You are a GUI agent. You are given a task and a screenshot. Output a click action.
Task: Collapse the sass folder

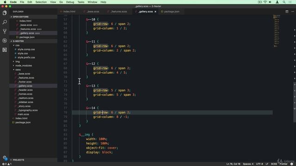18,70
